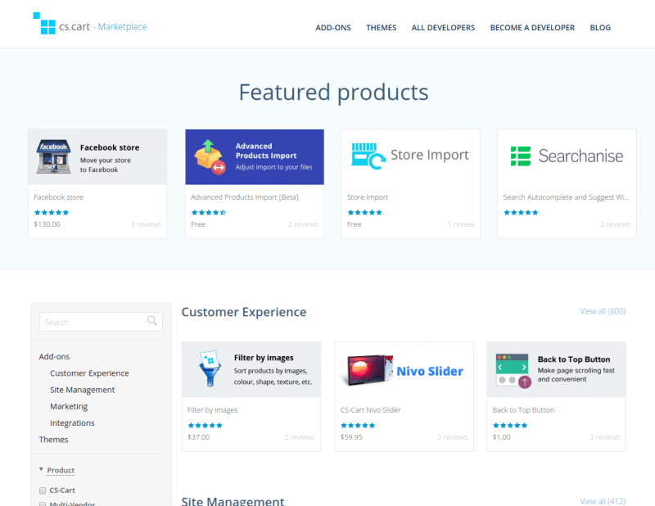
Task: Click inside the search input field
Action: (90, 321)
